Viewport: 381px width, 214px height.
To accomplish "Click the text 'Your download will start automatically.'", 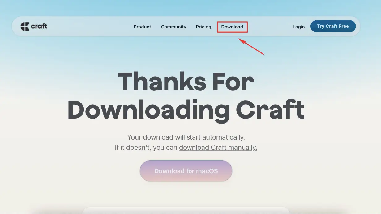I will coord(186,137).
